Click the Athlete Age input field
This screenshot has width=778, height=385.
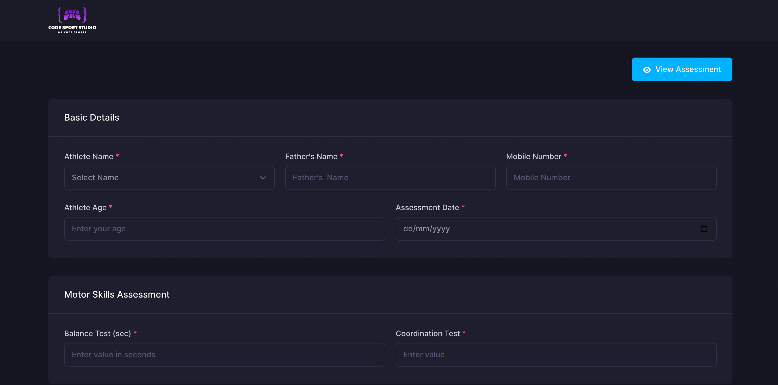224,229
